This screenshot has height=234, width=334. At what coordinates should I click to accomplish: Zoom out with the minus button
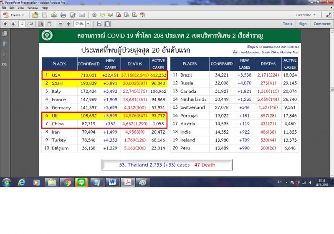[61, 24]
